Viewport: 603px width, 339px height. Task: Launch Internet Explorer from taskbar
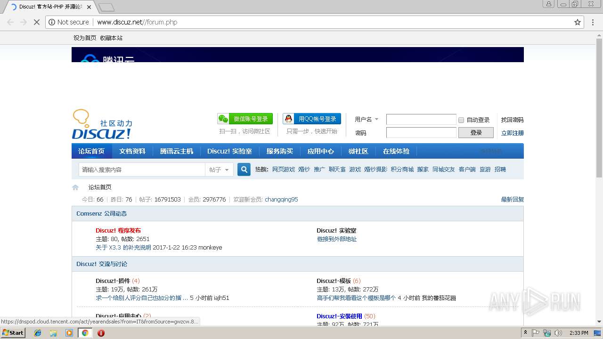coord(38,333)
